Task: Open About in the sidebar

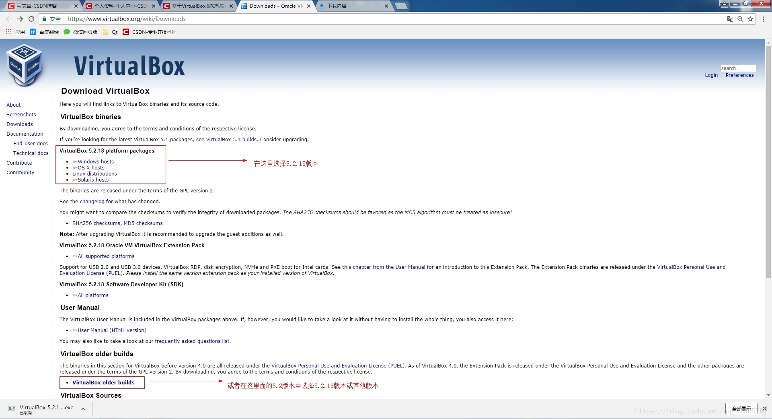Action: coord(13,105)
